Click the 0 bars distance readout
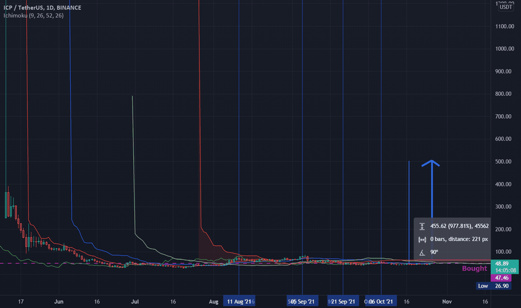521x308 pixels. pos(459,239)
